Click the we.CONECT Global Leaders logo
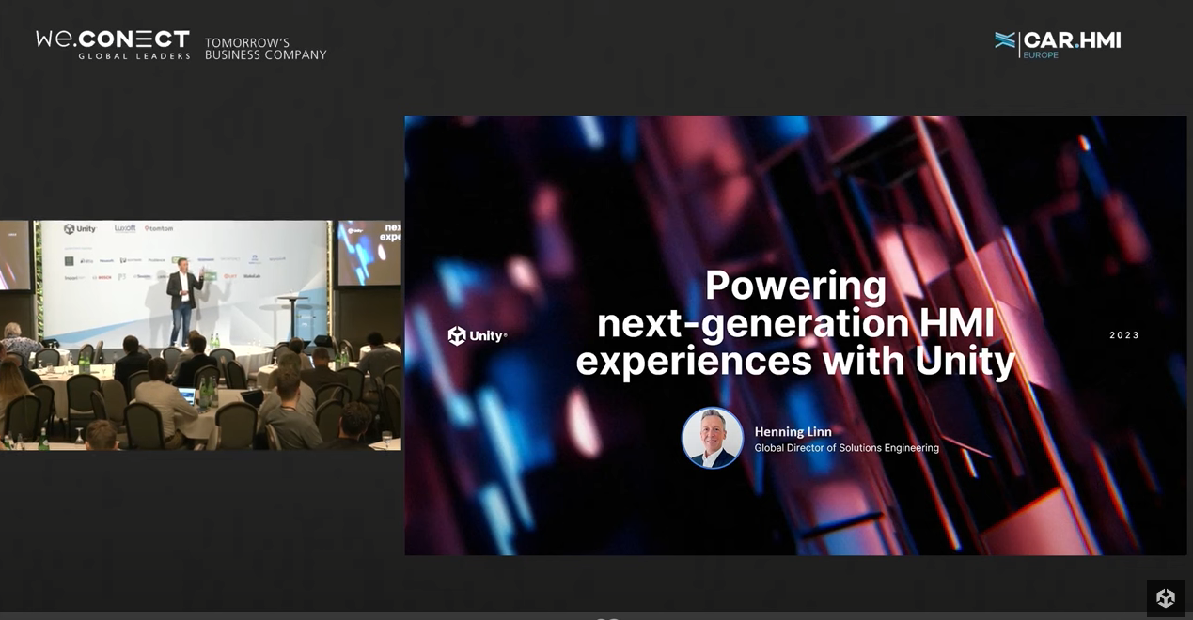1193x620 pixels. [x=113, y=44]
